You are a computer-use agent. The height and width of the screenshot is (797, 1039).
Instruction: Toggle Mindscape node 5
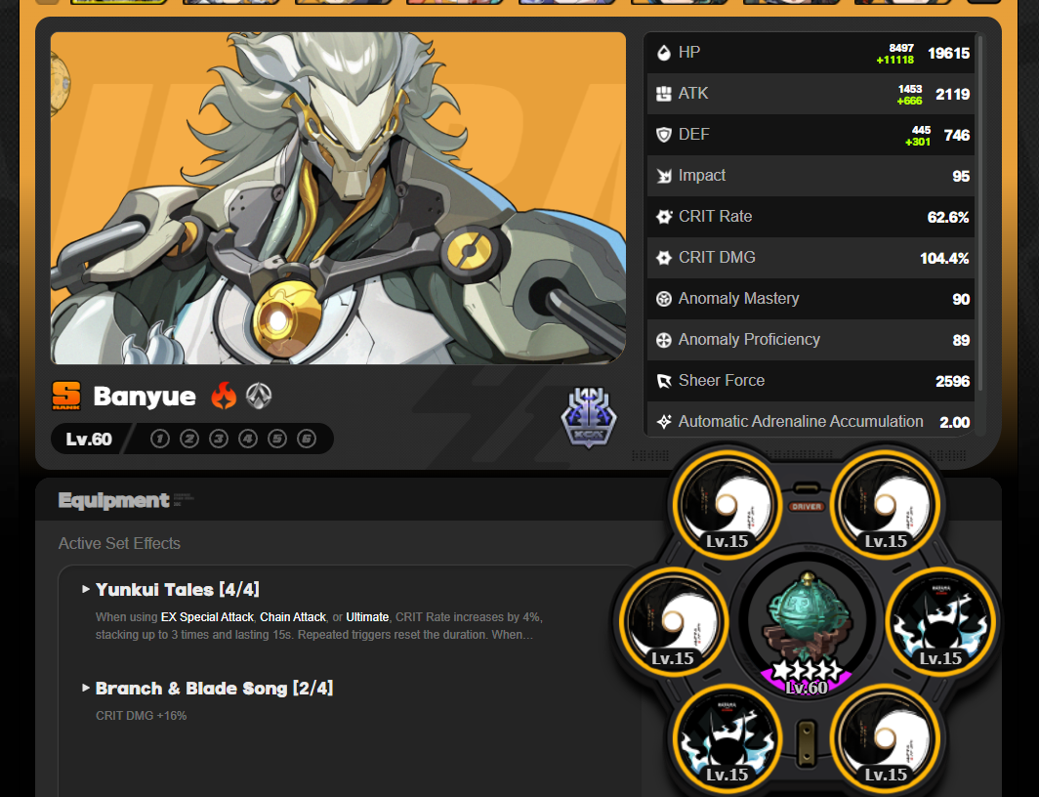[x=277, y=439]
